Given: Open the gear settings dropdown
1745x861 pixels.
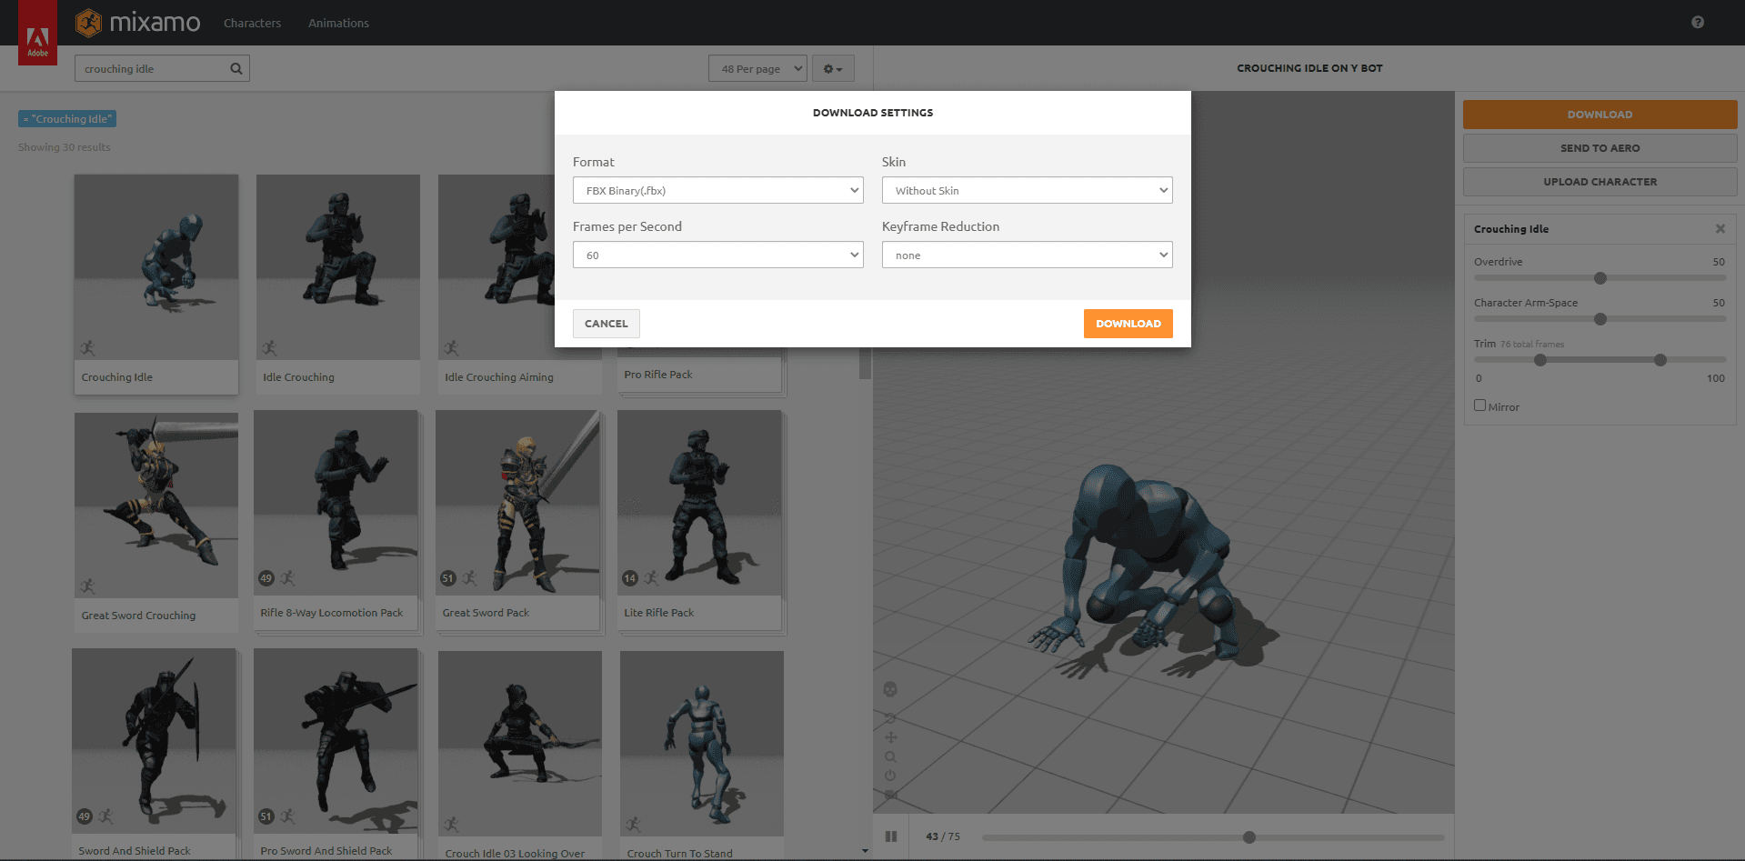Looking at the screenshot, I should [833, 68].
